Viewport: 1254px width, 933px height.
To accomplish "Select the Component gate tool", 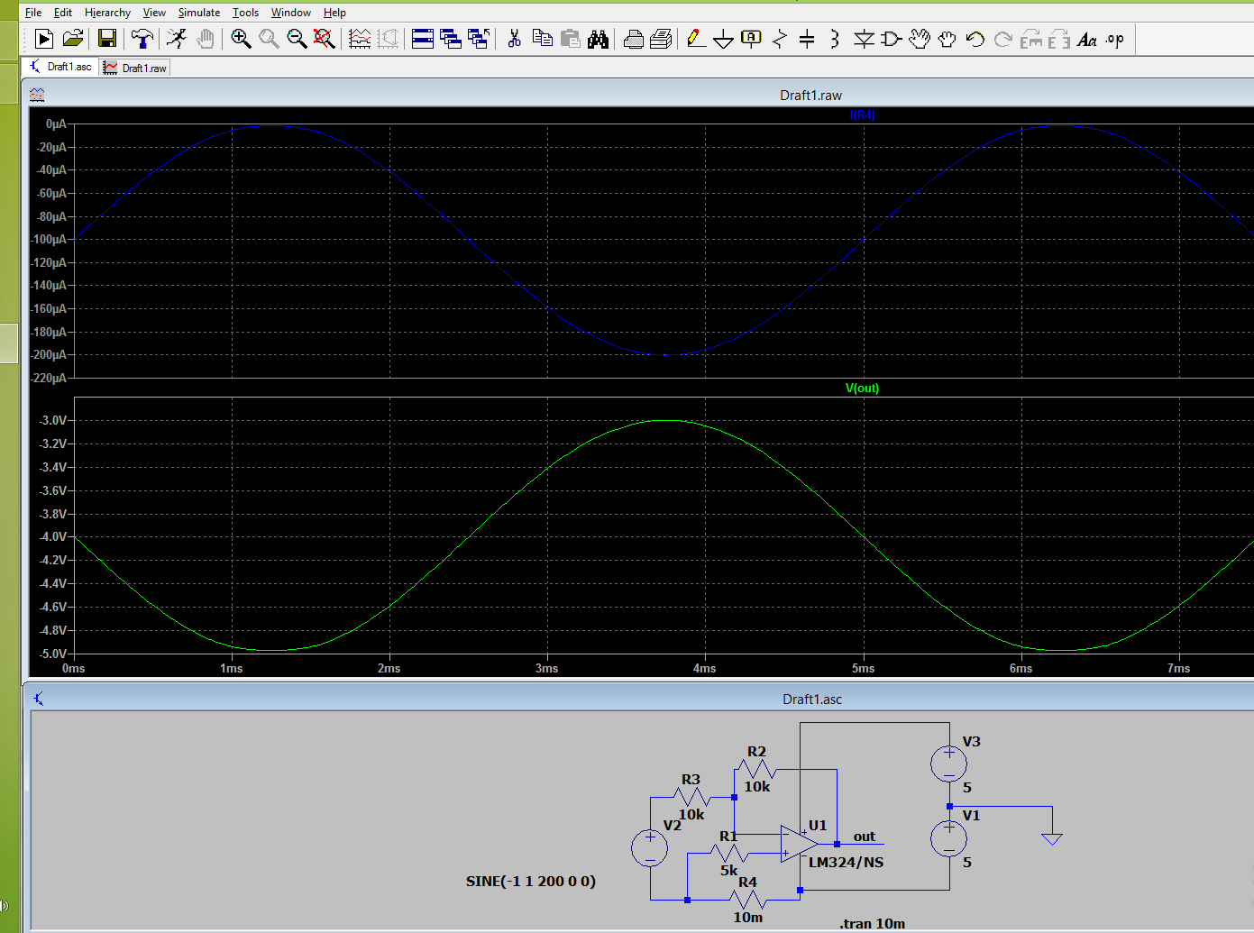I will tap(892, 39).
